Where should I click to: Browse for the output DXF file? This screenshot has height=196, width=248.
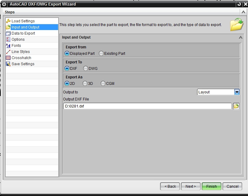(236, 106)
